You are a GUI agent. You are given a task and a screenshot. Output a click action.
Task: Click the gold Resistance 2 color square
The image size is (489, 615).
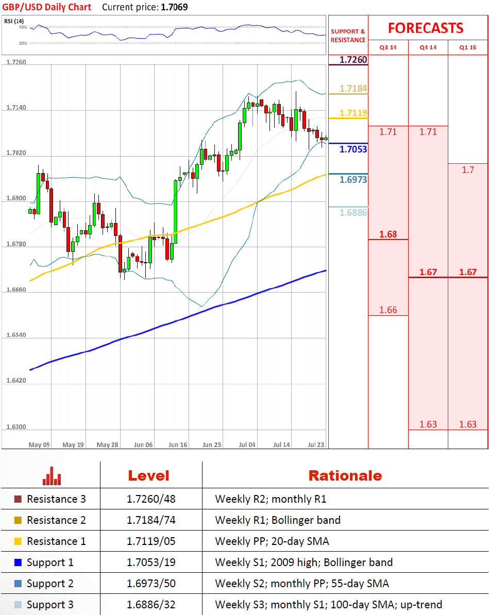pyautogui.click(x=18, y=520)
